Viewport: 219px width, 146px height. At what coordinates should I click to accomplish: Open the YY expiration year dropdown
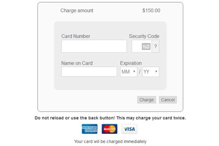151,72
